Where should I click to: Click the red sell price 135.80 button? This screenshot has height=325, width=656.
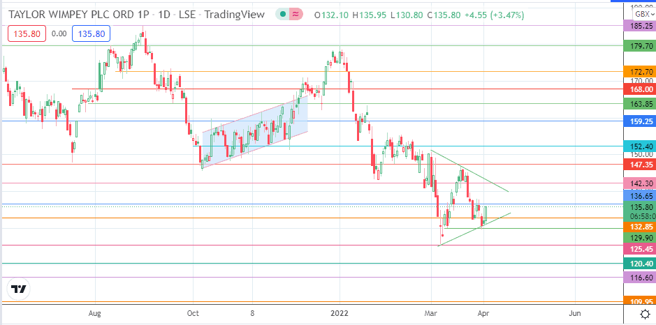point(24,32)
